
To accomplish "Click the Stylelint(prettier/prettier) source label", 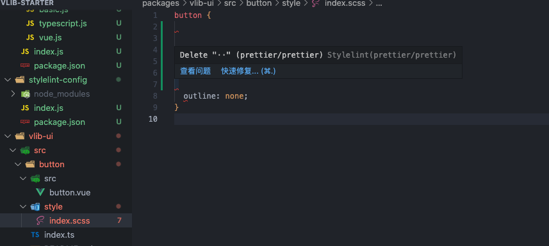I will click(392, 55).
